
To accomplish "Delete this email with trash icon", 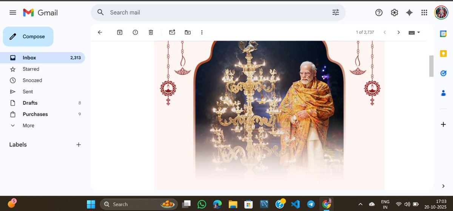I will (151, 32).
